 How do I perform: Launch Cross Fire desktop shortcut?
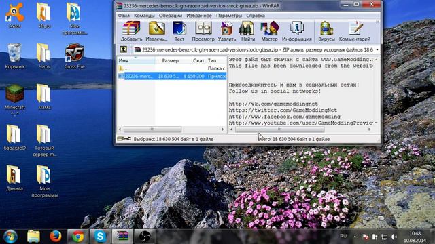[x=74, y=56]
